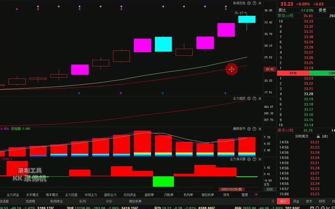Click the 委比 -17.63% value
This screenshot has width=335, height=209.
(x=307, y=10)
